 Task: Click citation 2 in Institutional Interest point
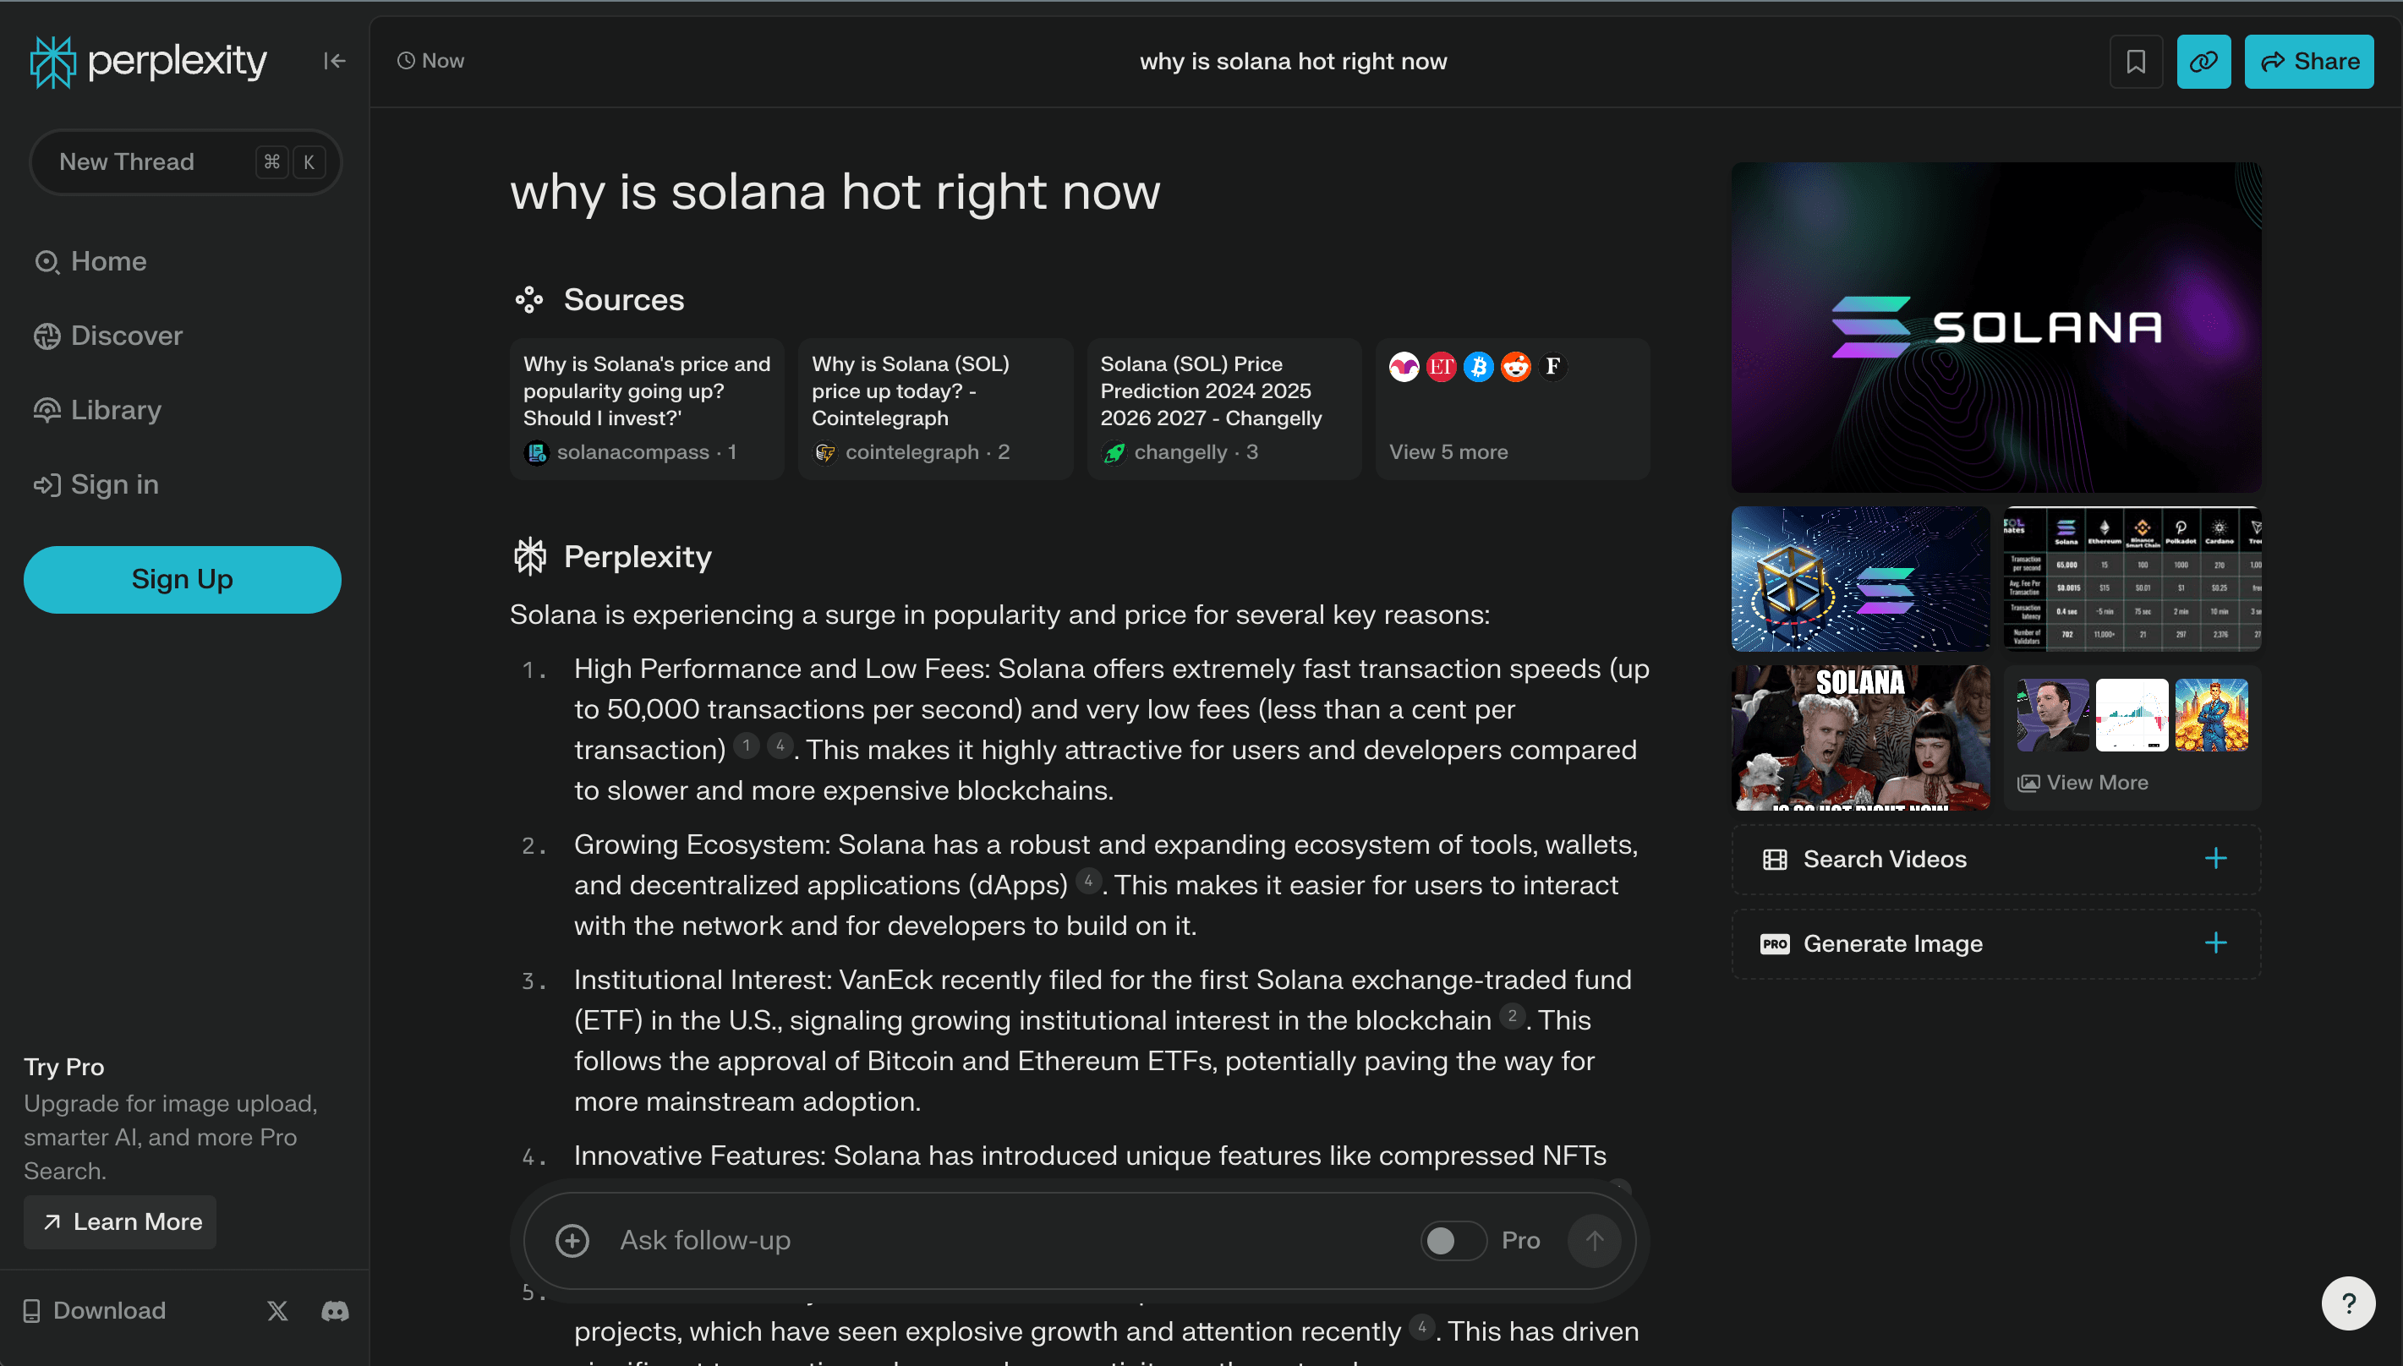tap(1512, 1016)
